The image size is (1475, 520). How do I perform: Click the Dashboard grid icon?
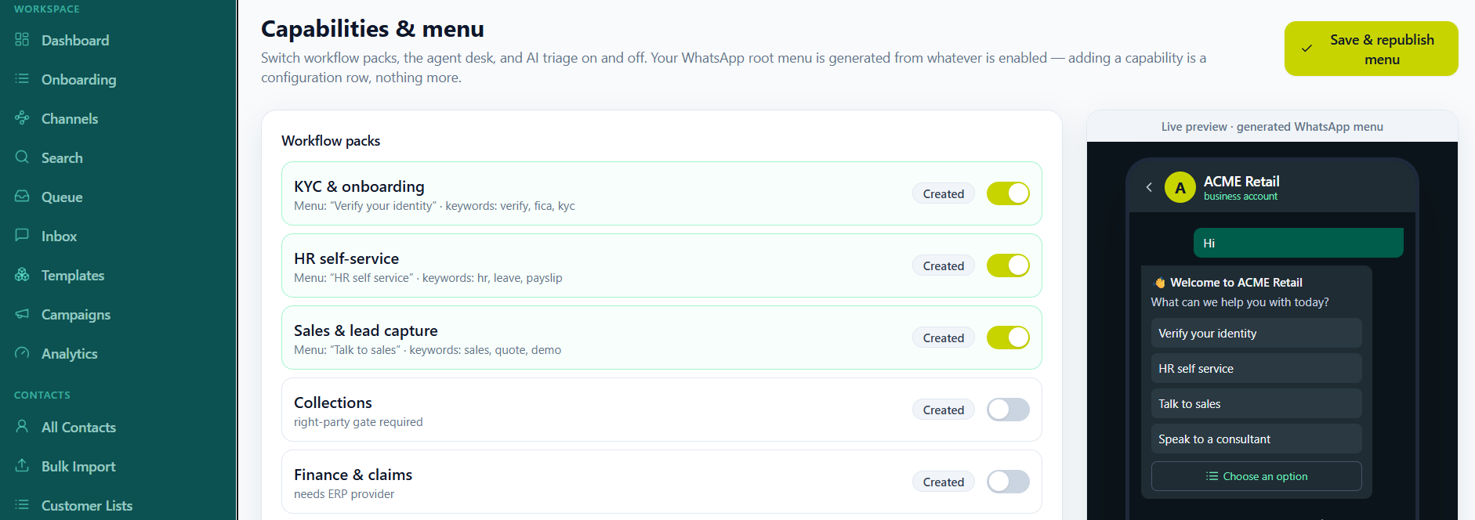pos(22,39)
